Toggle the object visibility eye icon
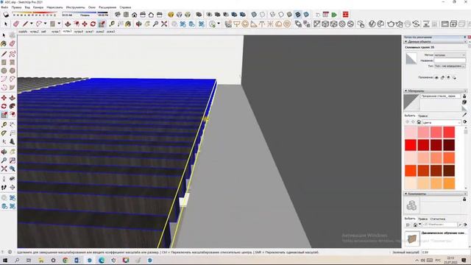471x265 pixels. click(436, 77)
